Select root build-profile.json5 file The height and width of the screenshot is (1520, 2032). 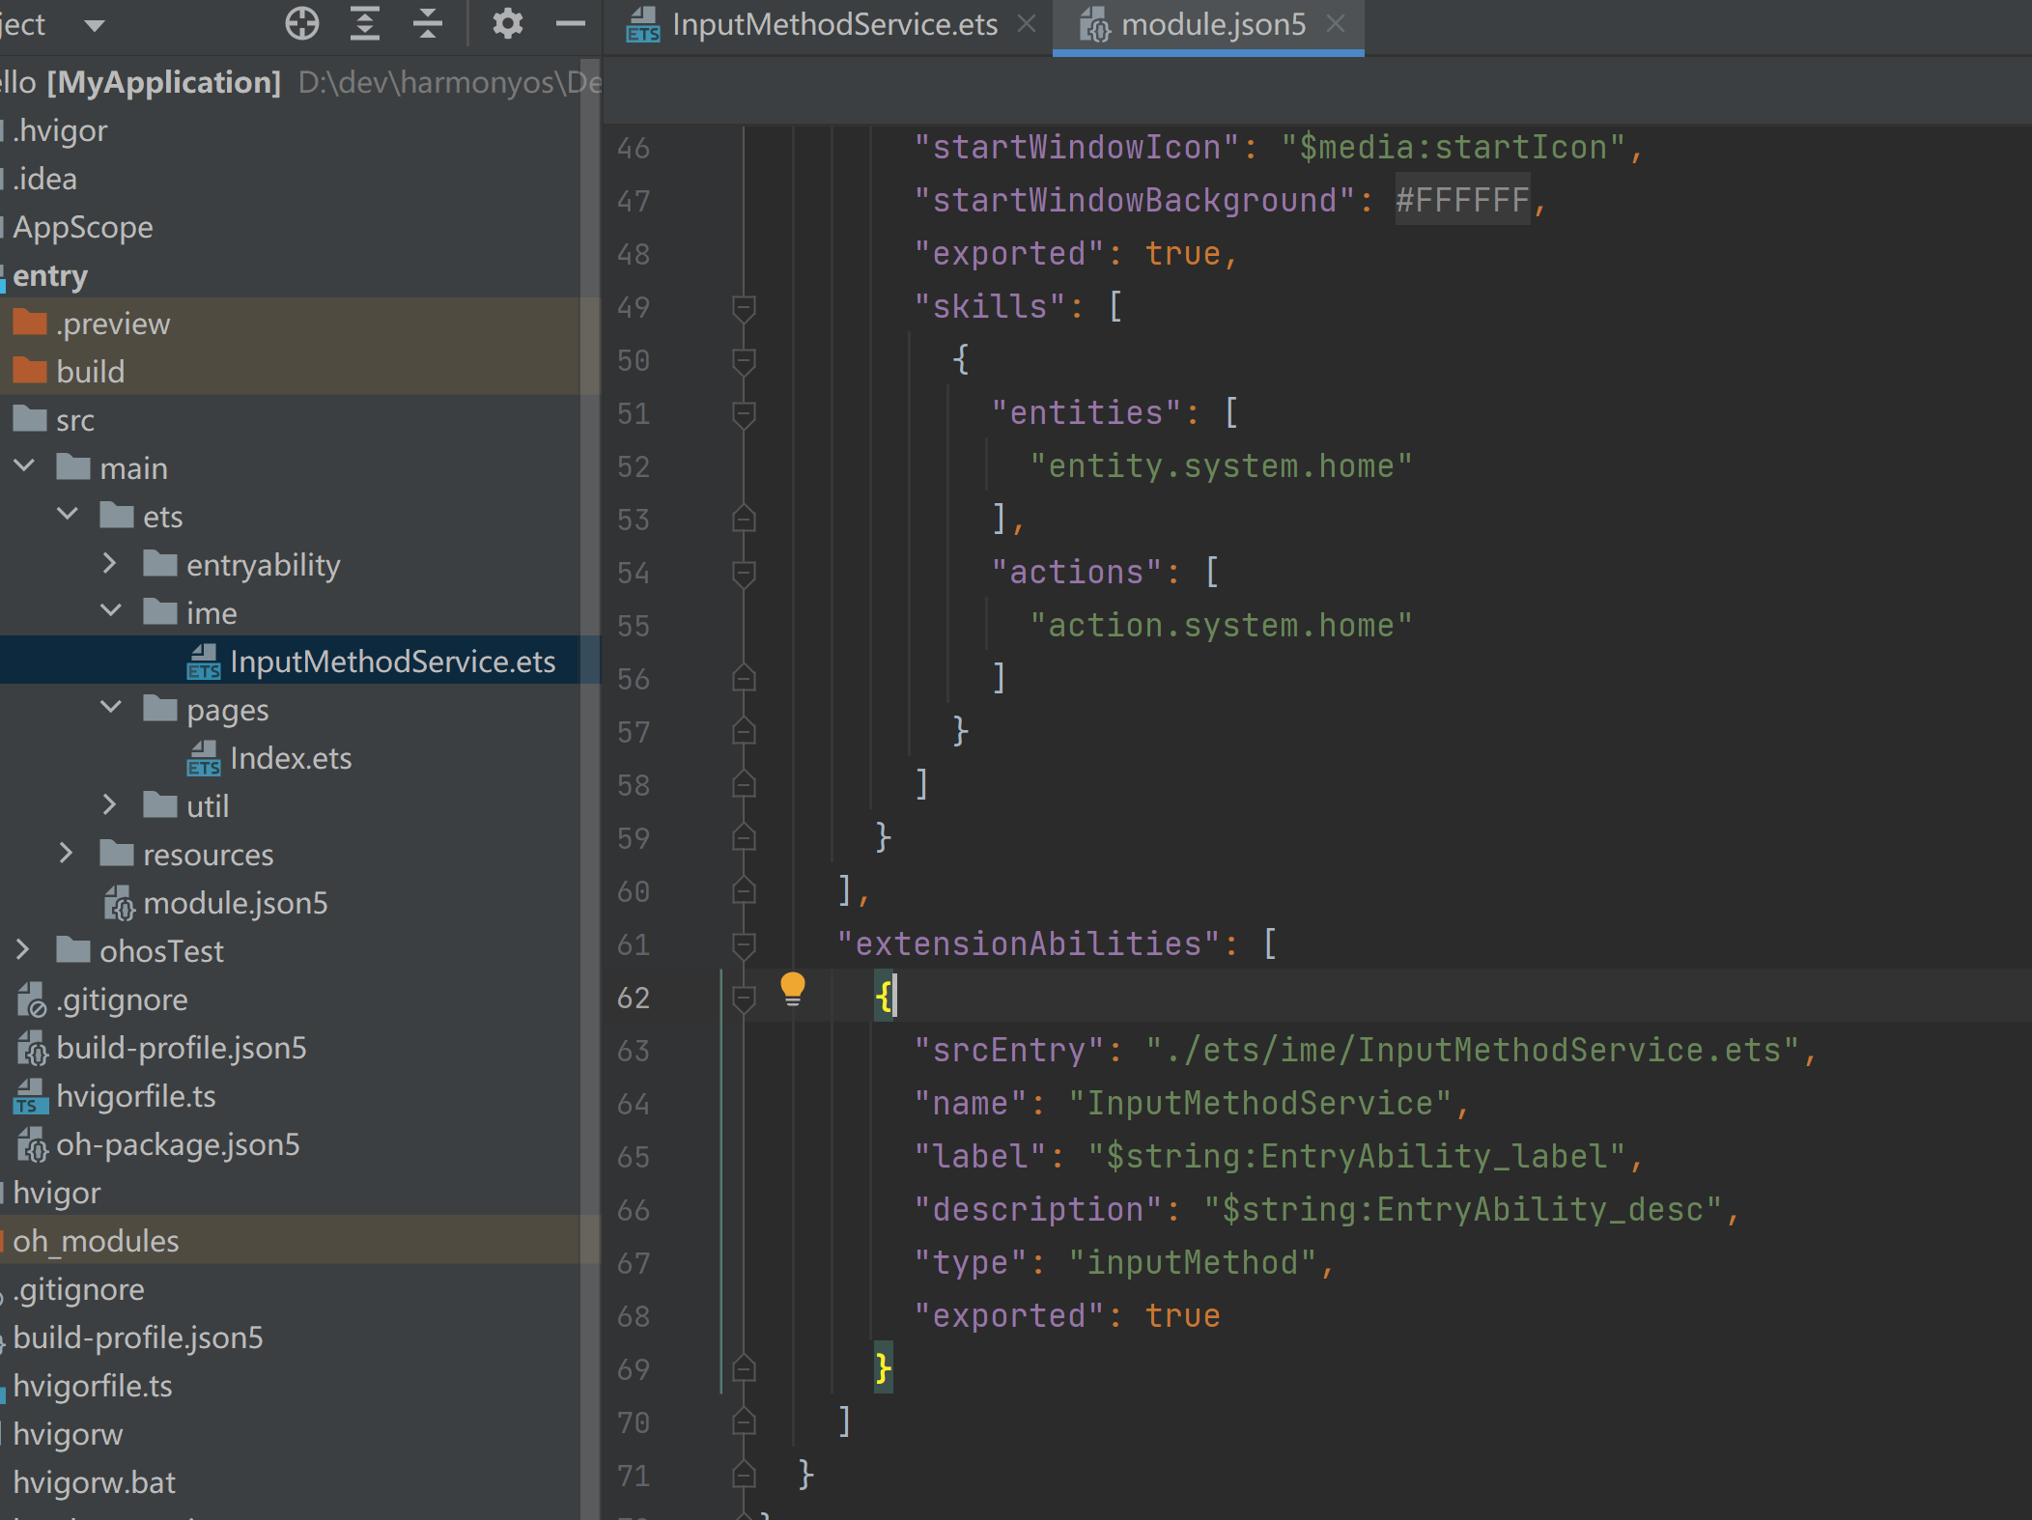[x=138, y=1337]
